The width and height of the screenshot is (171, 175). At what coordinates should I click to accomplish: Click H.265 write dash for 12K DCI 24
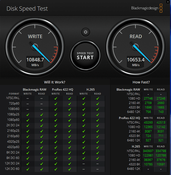(x=84, y=164)
